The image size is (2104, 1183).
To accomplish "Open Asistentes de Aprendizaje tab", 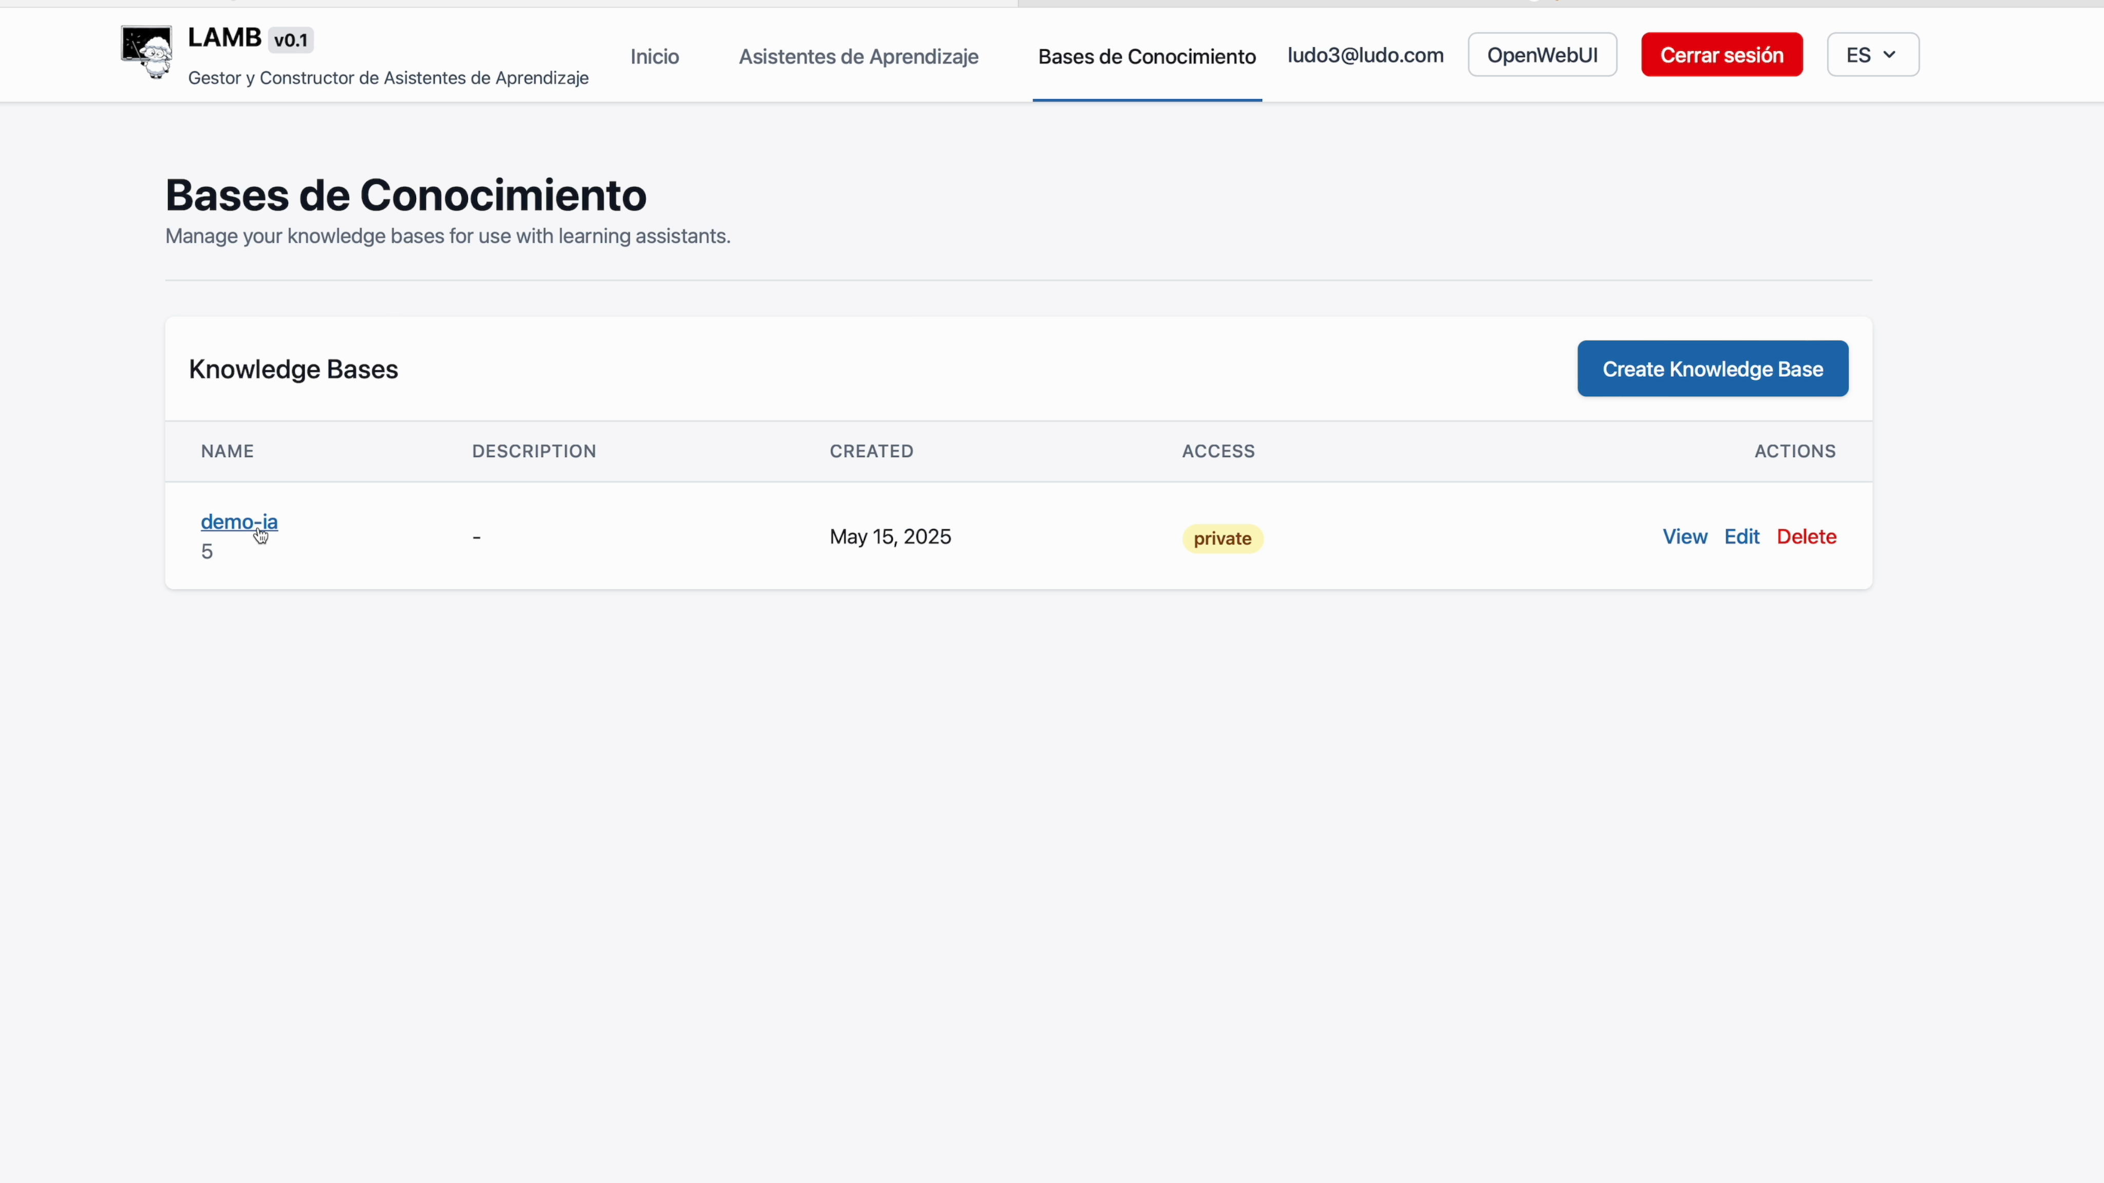I will point(858,56).
